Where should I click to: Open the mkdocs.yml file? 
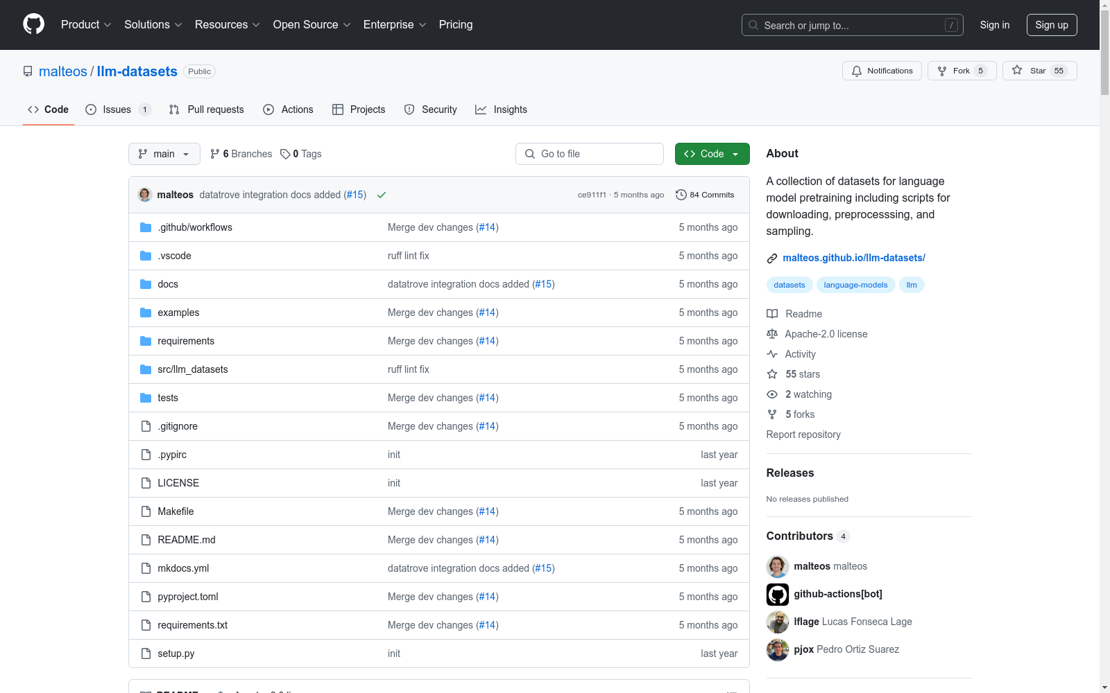[183, 568]
